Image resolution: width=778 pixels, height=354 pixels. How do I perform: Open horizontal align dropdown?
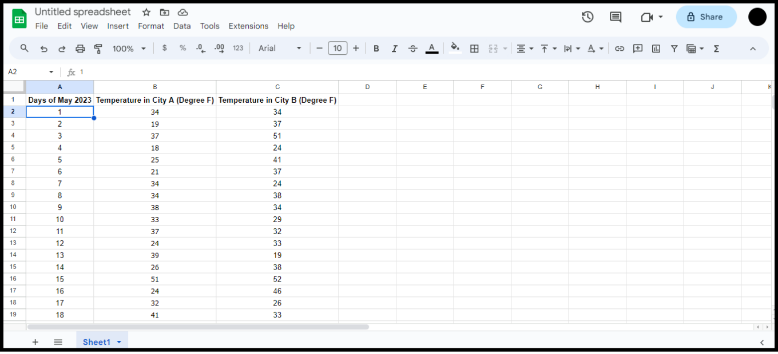525,49
